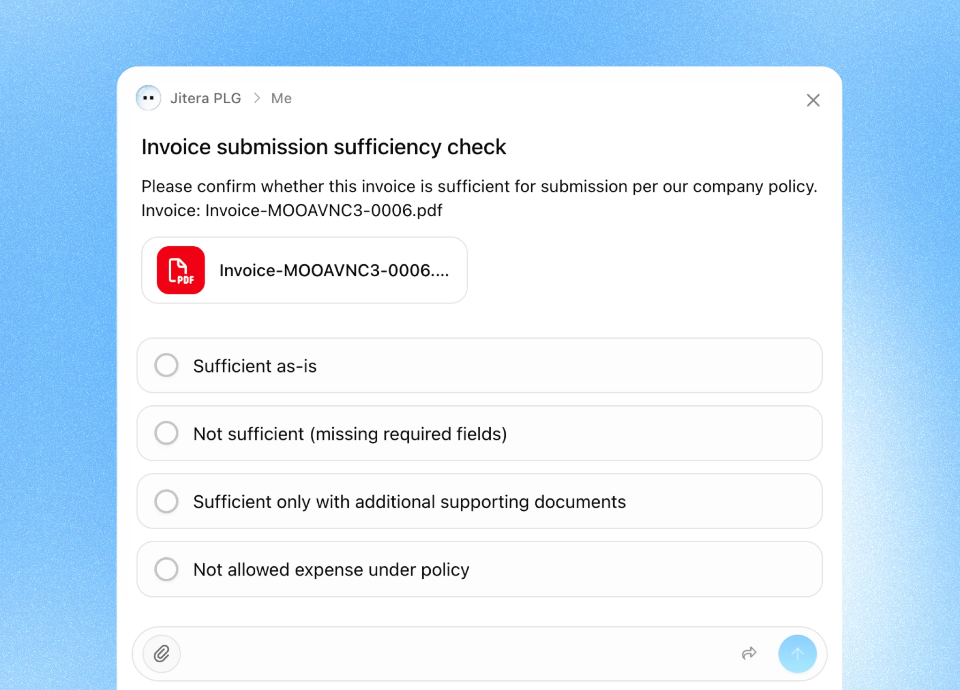Choose "Not sufficient (missing required fields)" radio
960x690 pixels.
(x=167, y=433)
